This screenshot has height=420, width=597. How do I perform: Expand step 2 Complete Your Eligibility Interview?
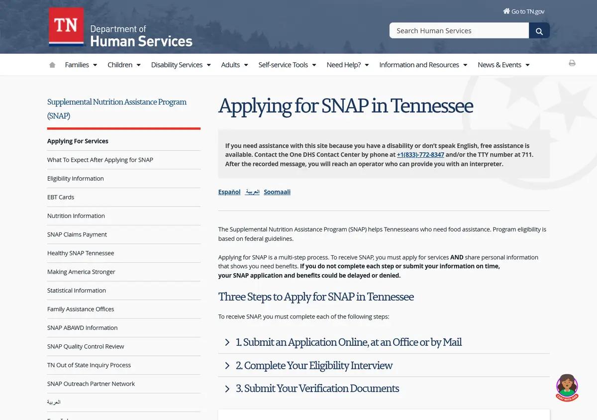(384, 366)
